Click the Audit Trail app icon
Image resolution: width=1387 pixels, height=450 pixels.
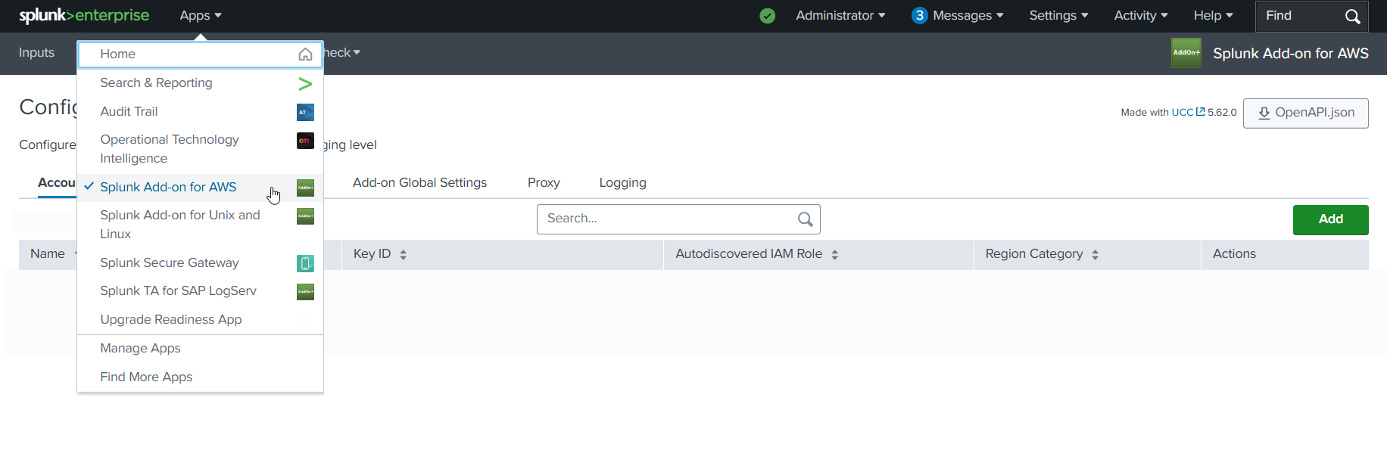[305, 112]
